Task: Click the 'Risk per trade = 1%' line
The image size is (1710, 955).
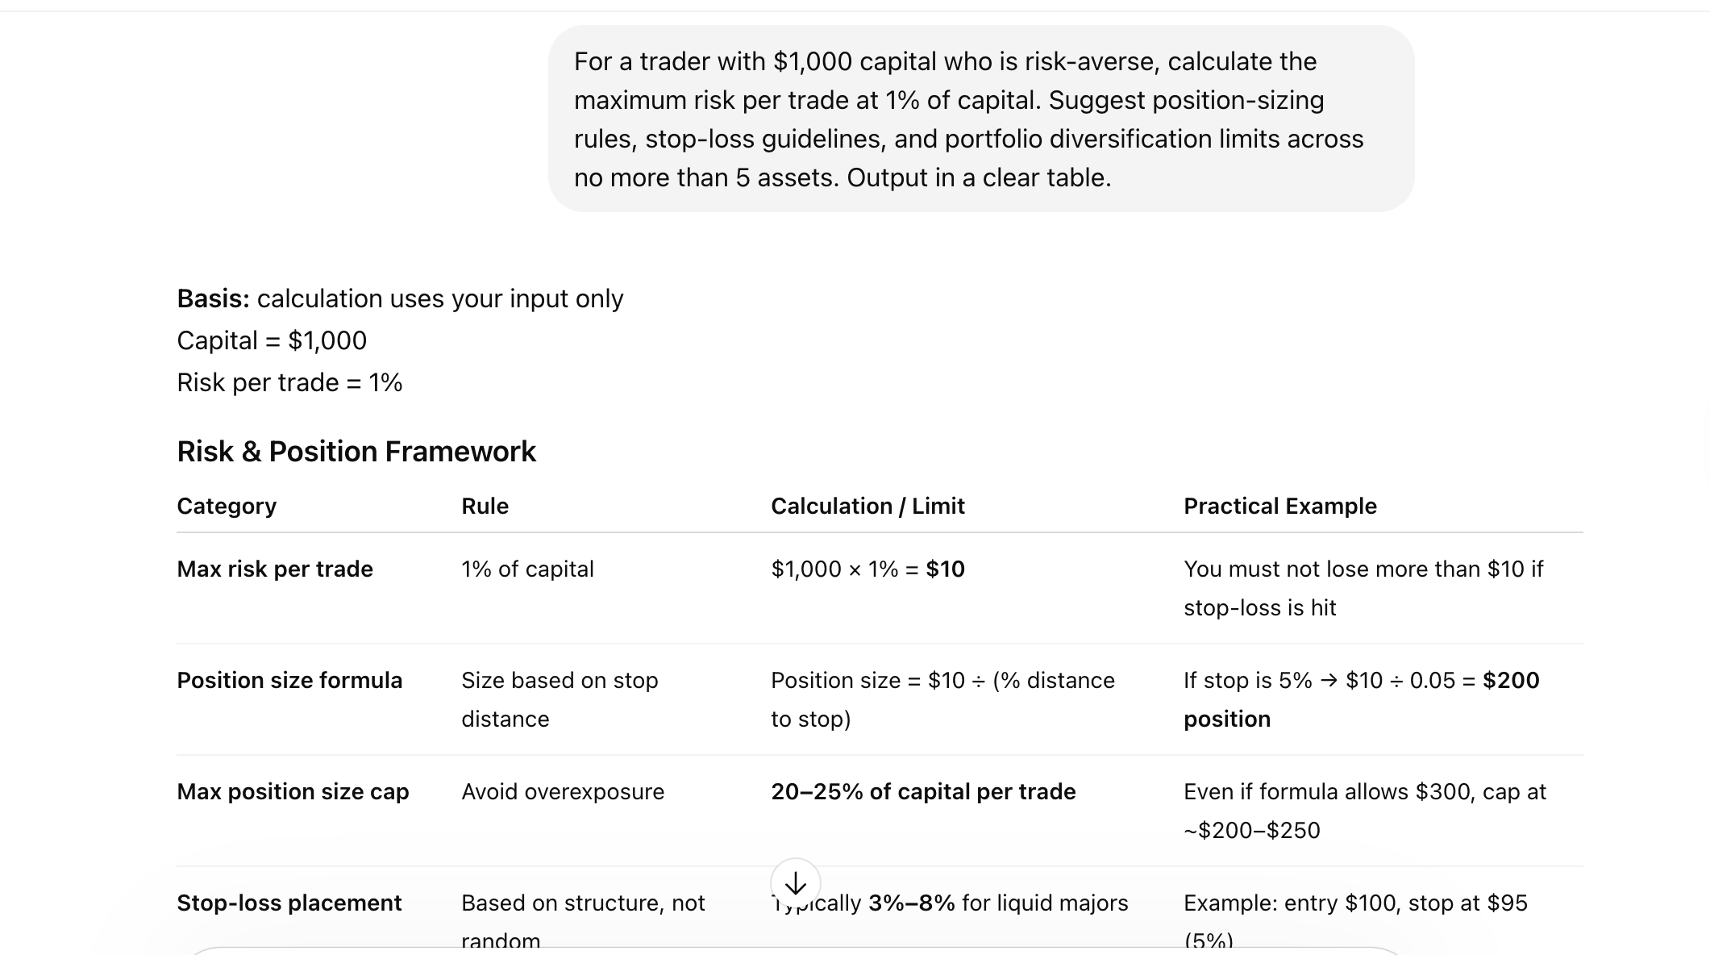Action: (289, 383)
